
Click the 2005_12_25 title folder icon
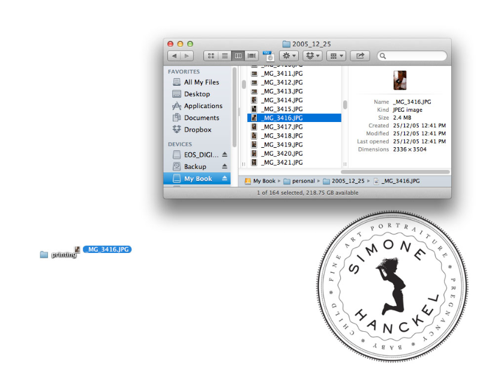click(x=286, y=44)
